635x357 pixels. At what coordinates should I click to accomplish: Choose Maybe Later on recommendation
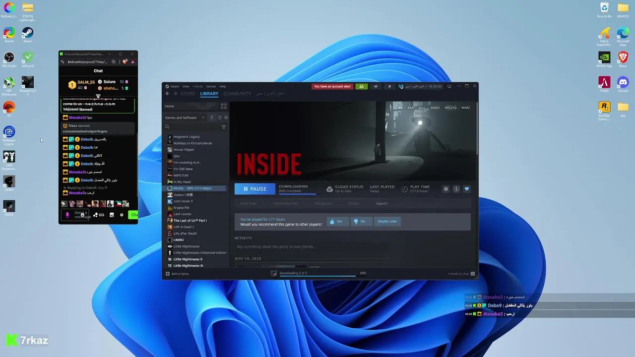pos(387,221)
